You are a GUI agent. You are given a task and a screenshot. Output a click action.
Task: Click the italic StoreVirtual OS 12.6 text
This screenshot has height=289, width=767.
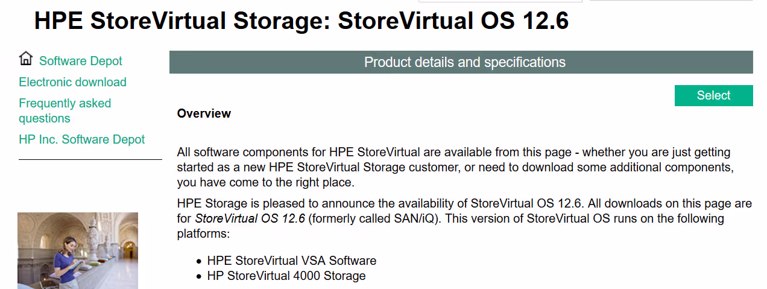click(250, 218)
